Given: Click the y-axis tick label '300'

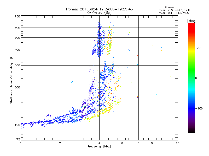Looking at the screenshot, I should [18, 65].
